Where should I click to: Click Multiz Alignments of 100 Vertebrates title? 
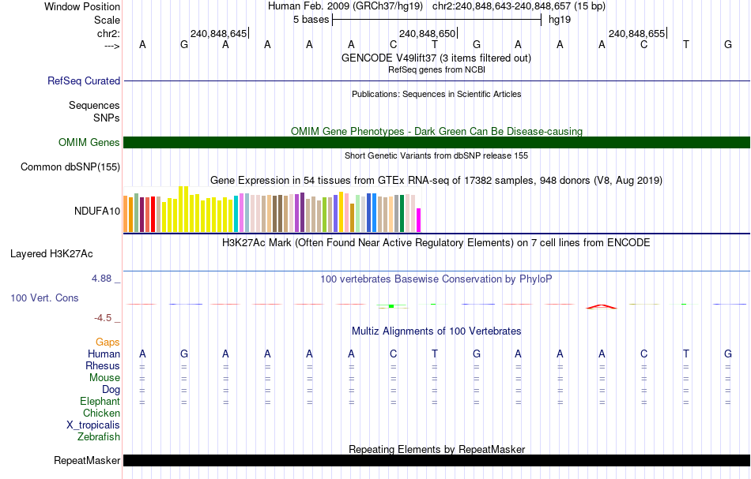[x=436, y=331]
